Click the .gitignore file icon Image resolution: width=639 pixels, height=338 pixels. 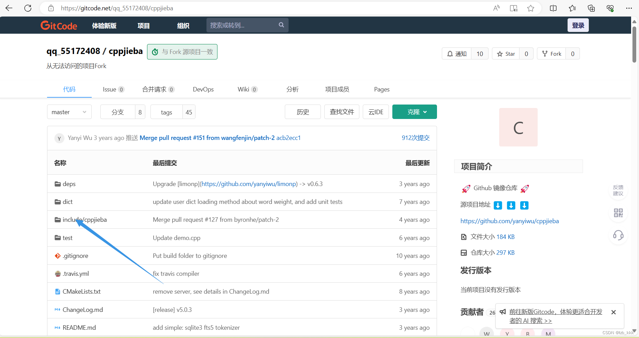pyautogui.click(x=58, y=256)
